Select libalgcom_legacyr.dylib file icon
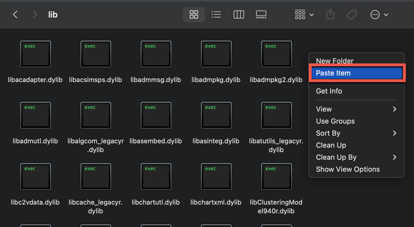The image size is (414, 227). 96,115
